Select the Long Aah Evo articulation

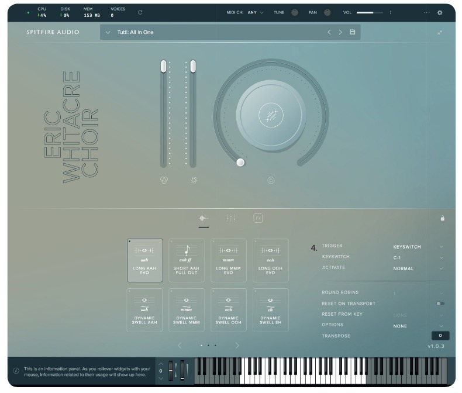(x=144, y=260)
